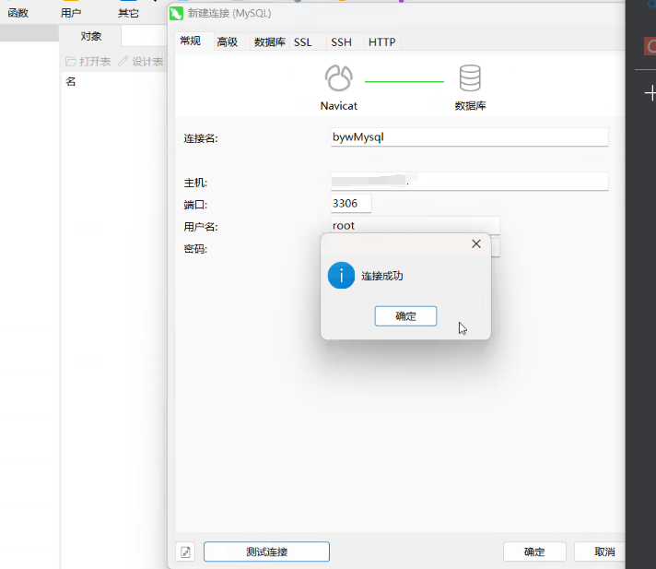Select the 对象 tab in main window
The image size is (656, 569).
pyautogui.click(x=91, y=36)
